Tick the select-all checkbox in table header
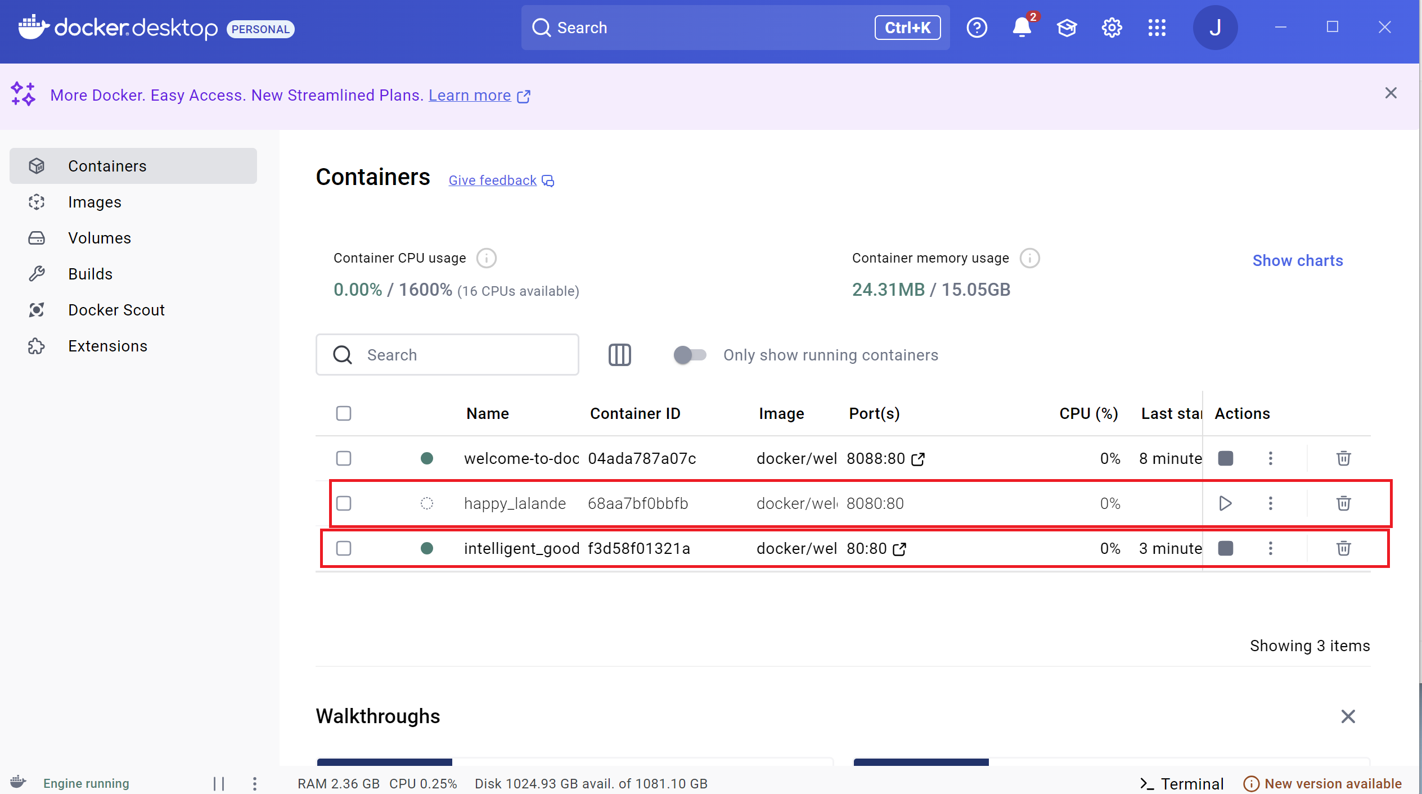The width and height of the screenshot is (1422, 794). coord(344,413)
